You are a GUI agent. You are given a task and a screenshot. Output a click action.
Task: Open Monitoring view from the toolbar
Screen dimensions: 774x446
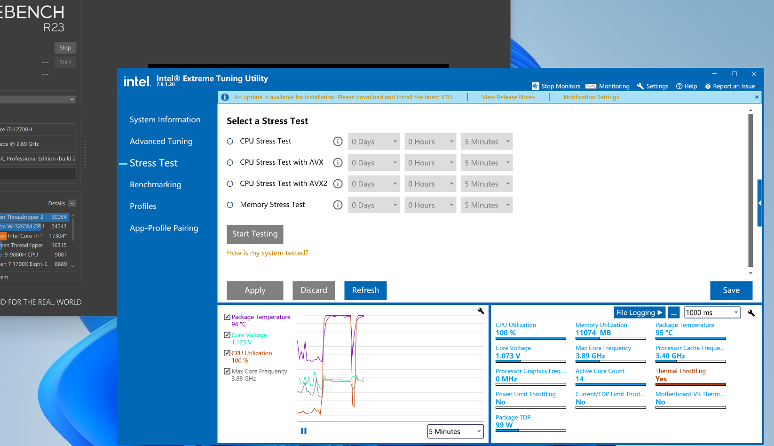[608, 86]
